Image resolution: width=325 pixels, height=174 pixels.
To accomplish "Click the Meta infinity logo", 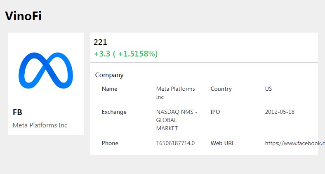I will pyautogui.click(x=45, y=71).
